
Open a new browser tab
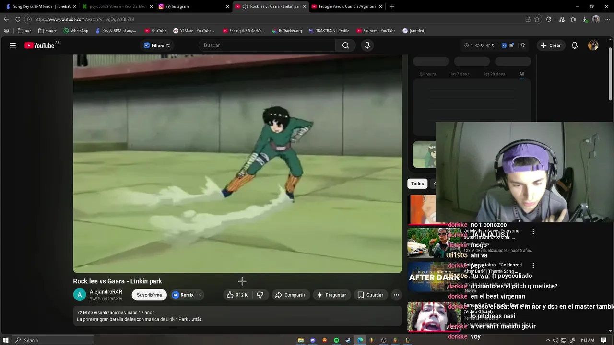(x=392, y=6)
